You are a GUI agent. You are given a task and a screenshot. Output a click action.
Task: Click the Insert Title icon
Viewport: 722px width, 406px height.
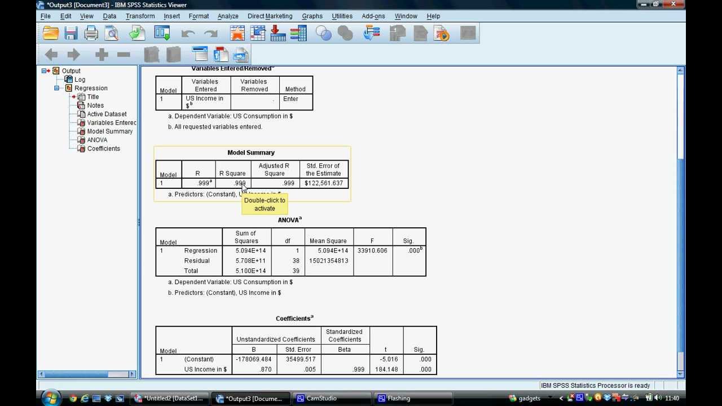click(221, 54)
